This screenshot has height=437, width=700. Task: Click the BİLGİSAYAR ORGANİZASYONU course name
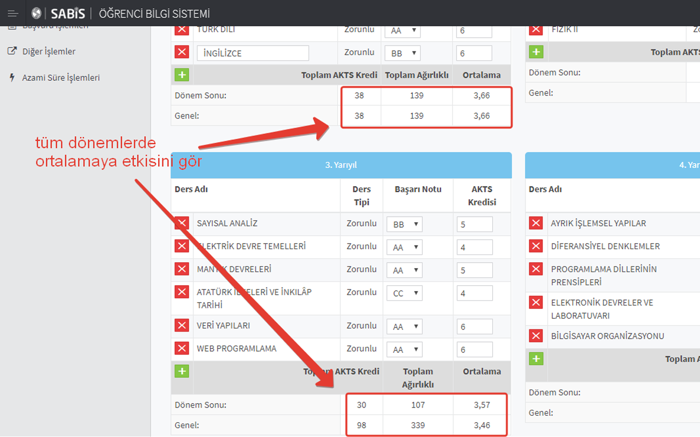click(608, 336)
